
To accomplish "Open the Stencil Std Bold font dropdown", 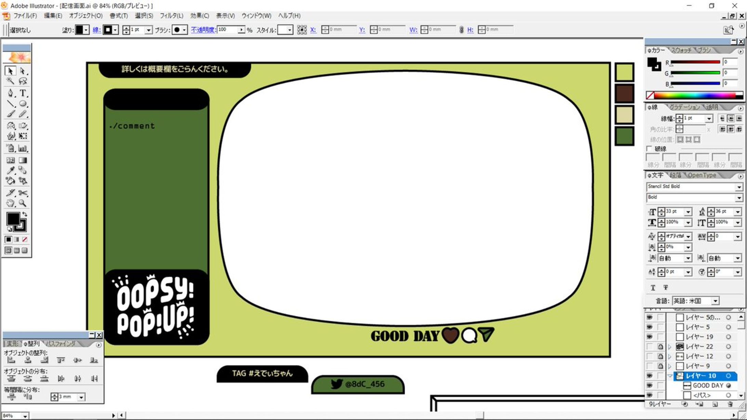I will point(739,187).
